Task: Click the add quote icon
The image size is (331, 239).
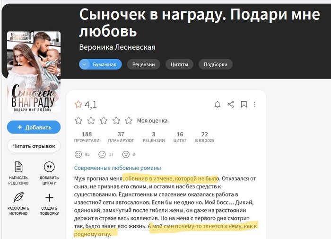Action: click(49, 167)
